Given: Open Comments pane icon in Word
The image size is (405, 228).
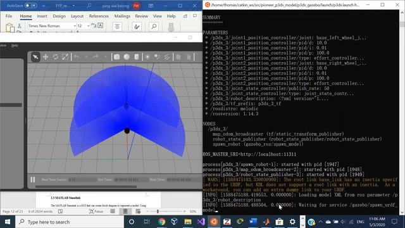Looking at the screenshot, I should click(x=195, y=16).
